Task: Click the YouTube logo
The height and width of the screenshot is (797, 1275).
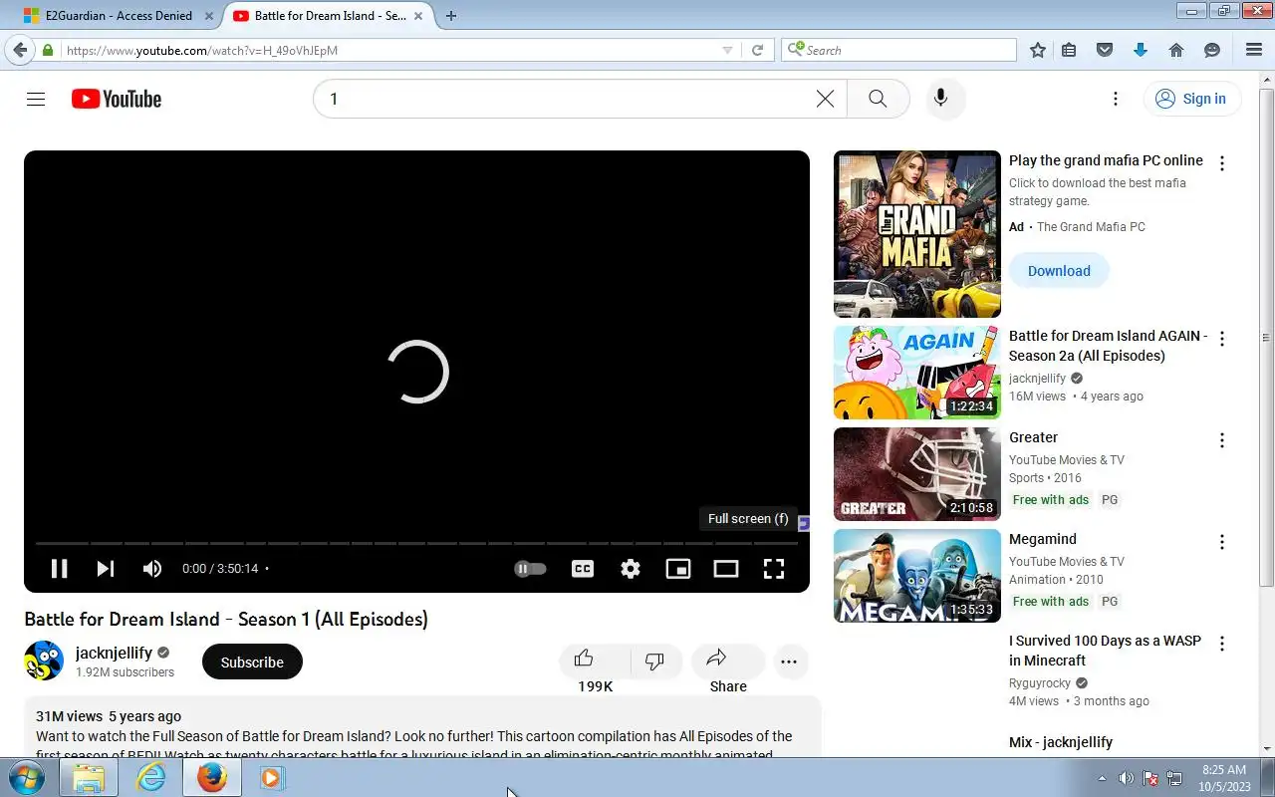Action: (117, 99)
